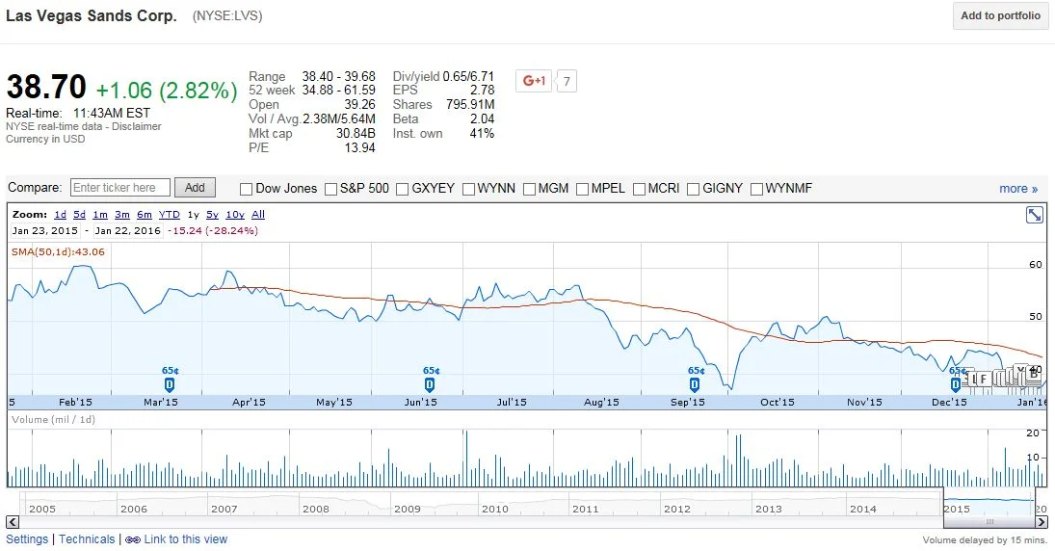This screenshot has width=1055, height=551.
Task: Expand the chart to full screen
Action: [x=1034, y=215]
